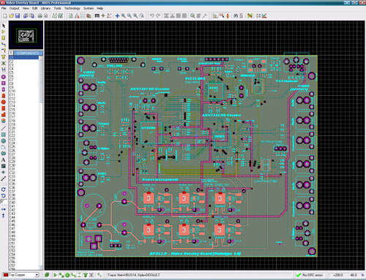Click the rotate clockwise icon
The height and width of the screenshot is (280, 366).
pyautogui.click(x=4, y=189)
